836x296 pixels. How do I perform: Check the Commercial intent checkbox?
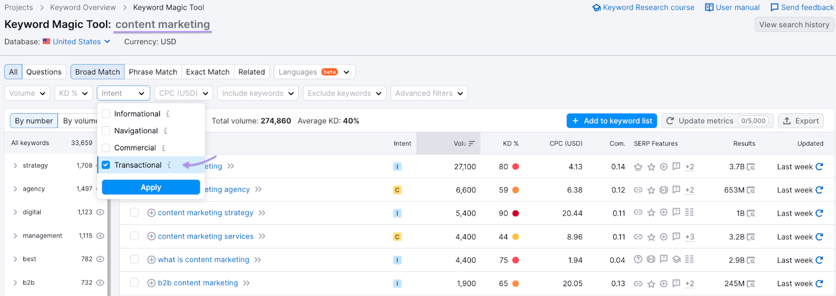(106, 148)
